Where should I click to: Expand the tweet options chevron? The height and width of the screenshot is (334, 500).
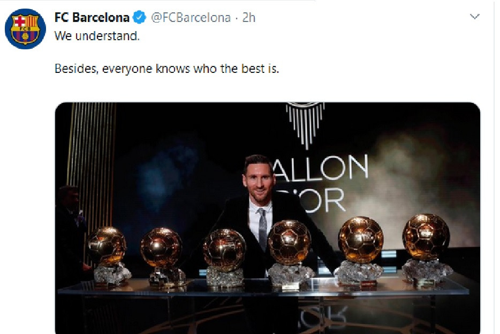point(474,16)
